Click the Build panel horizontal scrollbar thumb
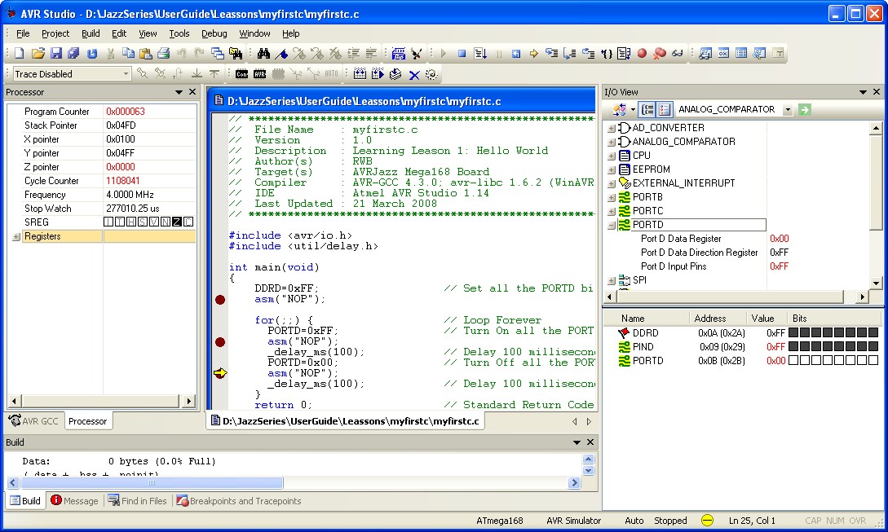 tap(151, 483)
